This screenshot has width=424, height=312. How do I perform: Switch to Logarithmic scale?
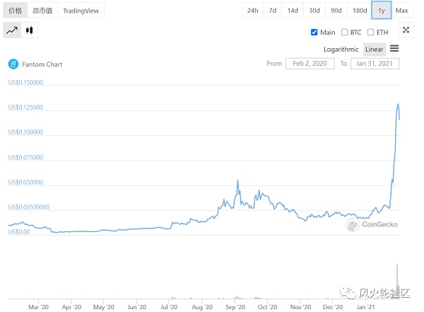(343, 50)
